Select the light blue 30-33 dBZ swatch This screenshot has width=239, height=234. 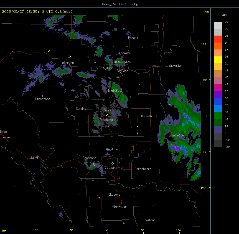coord(218,109)
